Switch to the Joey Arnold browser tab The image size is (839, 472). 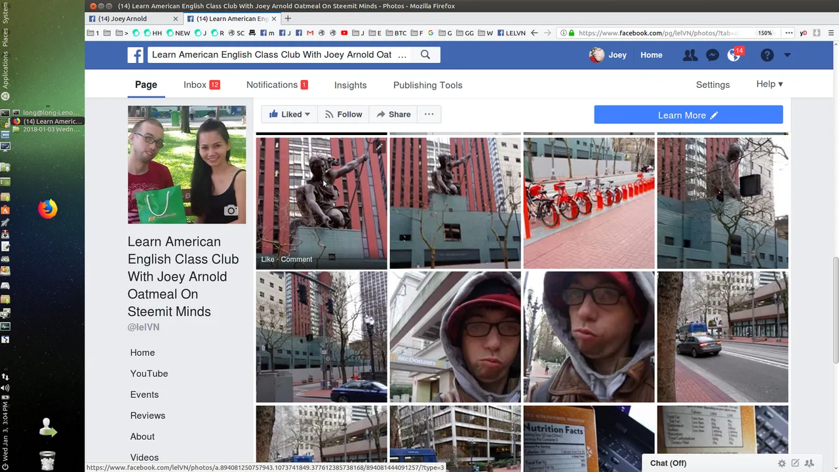click(133, 18)
